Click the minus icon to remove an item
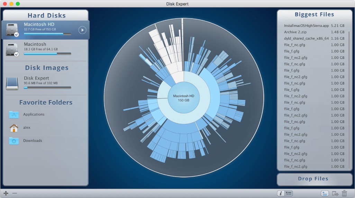The image size is (355, 198). 15,193
